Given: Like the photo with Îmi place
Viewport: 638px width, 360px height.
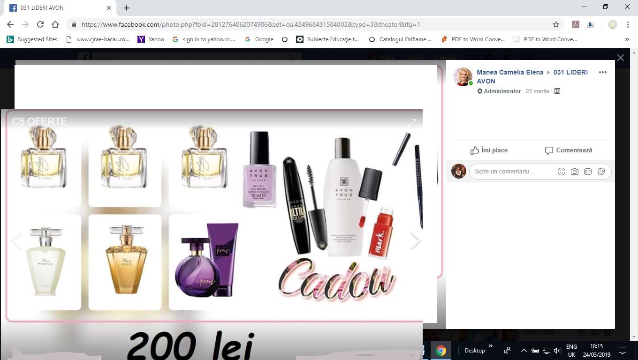Looking at the screenshot, I should coord(489,150).
